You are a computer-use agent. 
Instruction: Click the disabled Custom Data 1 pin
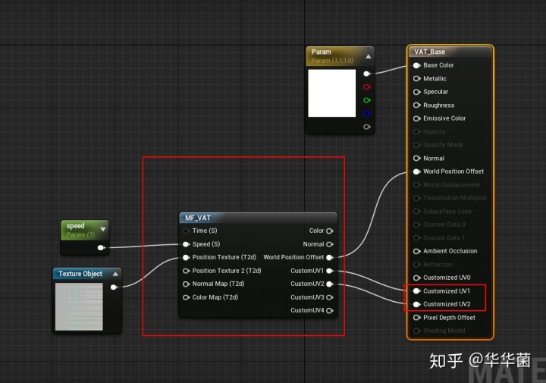[x=416, y=238]
